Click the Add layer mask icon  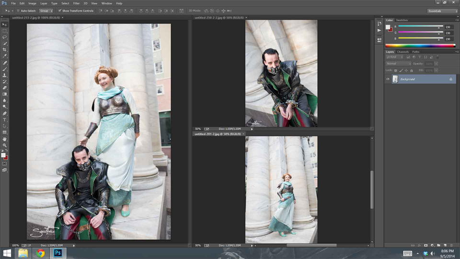click(425, 245)
